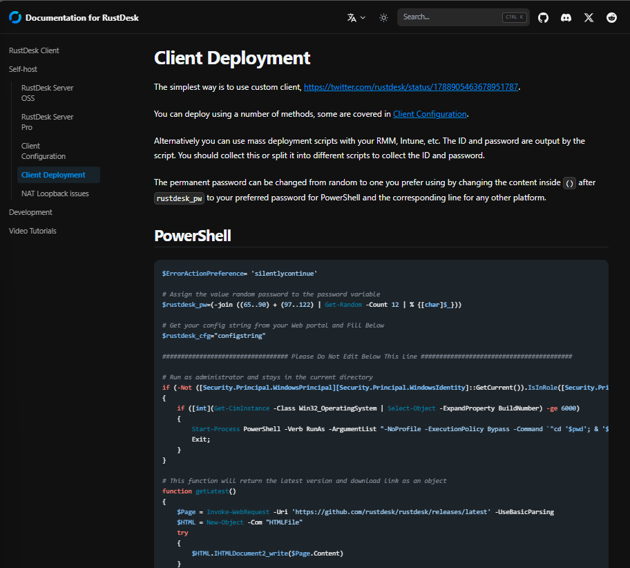Follow the Client Configuration inline link
The height and width of the screenshot is (568, 630).
coord(430,114)
